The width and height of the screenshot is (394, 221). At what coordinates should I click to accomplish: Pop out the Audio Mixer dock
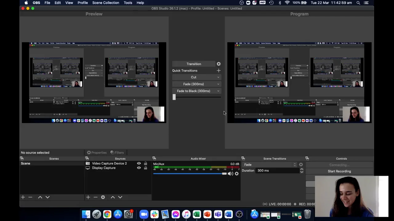coord(154,159)
